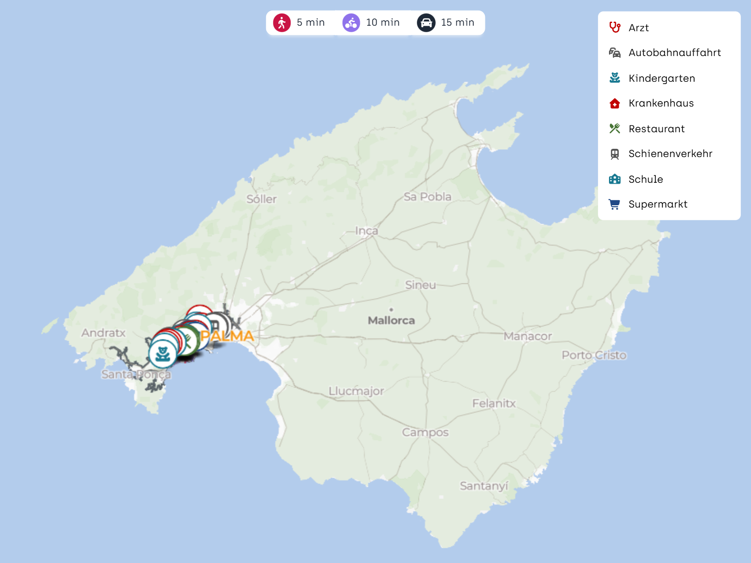Click the Manacor town label on map
This screenshot has width=751, height=563.
pyautogui.click(x=527, y=336)
